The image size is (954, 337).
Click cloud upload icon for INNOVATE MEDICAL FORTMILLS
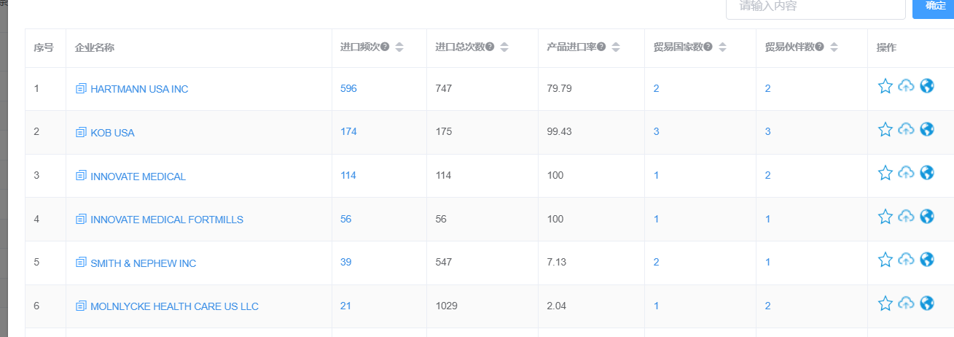(x=906, y=217)
